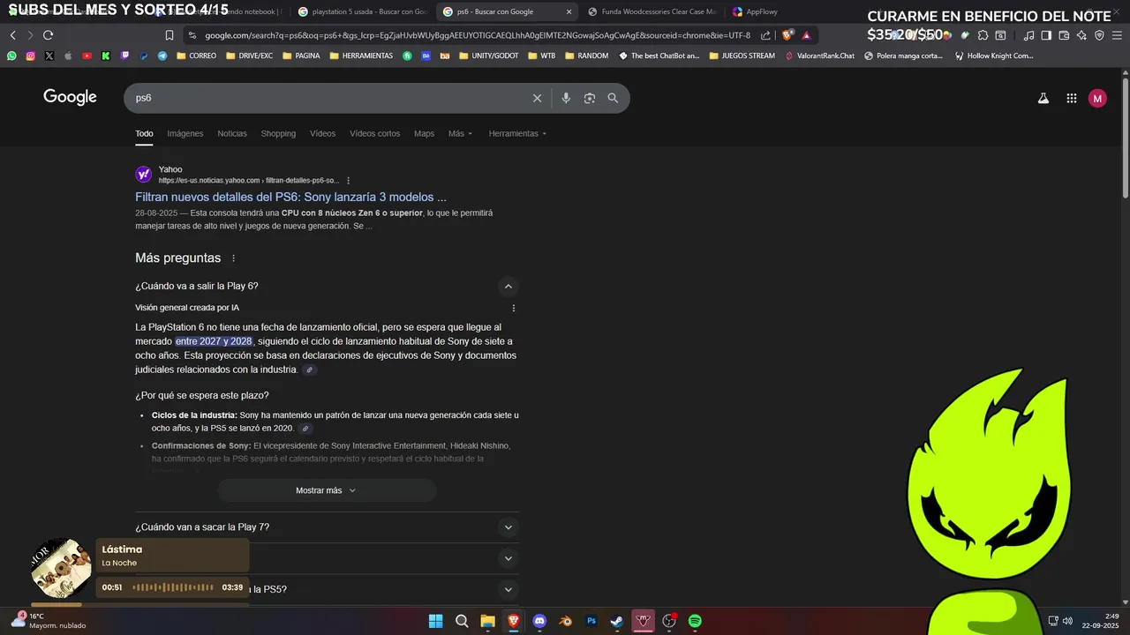Switch to Shopping results tab
The width and height of the screenshot is (1130, 635).
pyautogui.click(x=278, y=133)
